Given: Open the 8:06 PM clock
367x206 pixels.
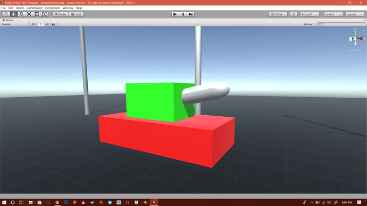Looking at the screenshot, I should click(347, 202).
